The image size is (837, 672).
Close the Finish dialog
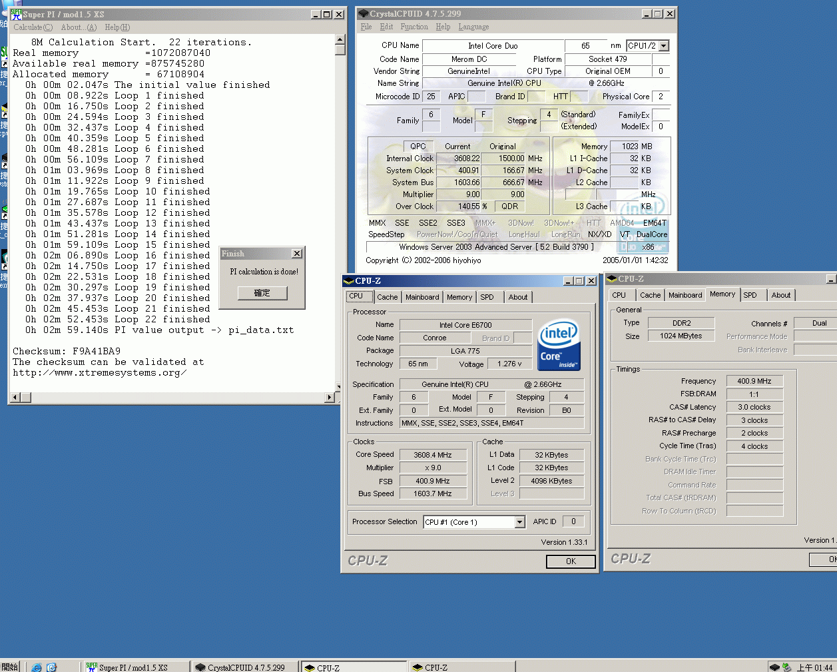pyautogui.click(x=297, y=254)
